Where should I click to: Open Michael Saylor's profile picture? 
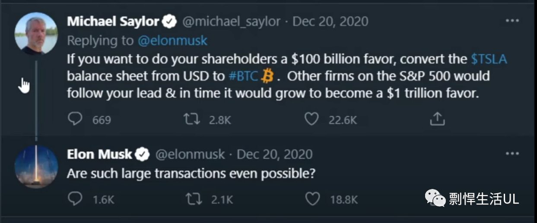point(36,33)
